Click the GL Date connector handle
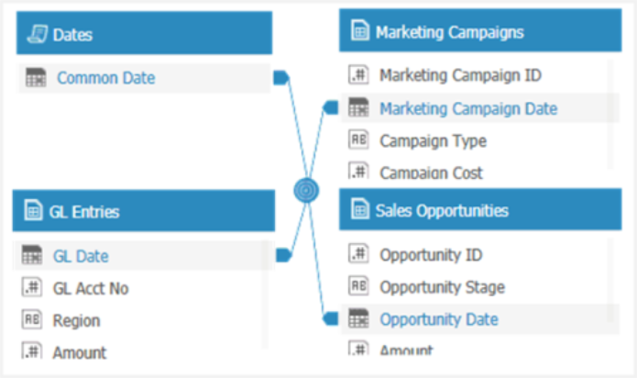 [283, 255]
